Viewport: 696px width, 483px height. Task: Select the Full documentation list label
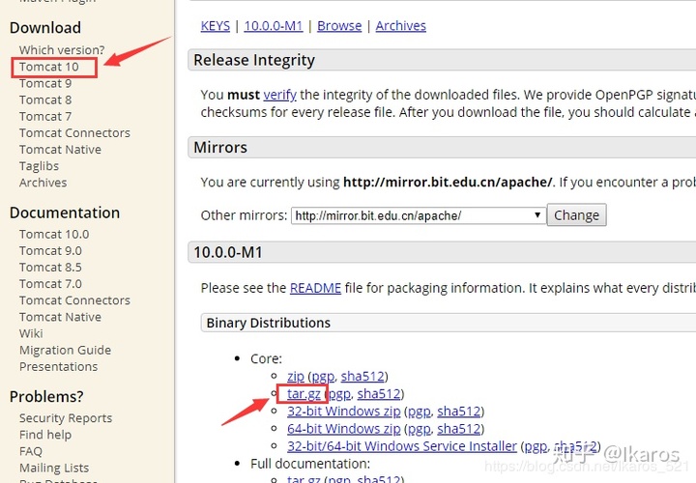click(x=310, y=464)
